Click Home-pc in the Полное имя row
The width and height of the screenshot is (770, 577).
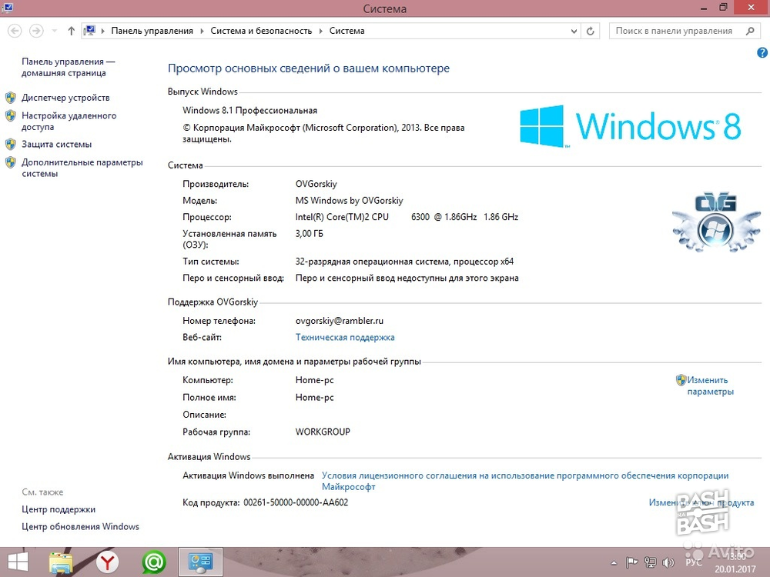click(x=314, y=398)
